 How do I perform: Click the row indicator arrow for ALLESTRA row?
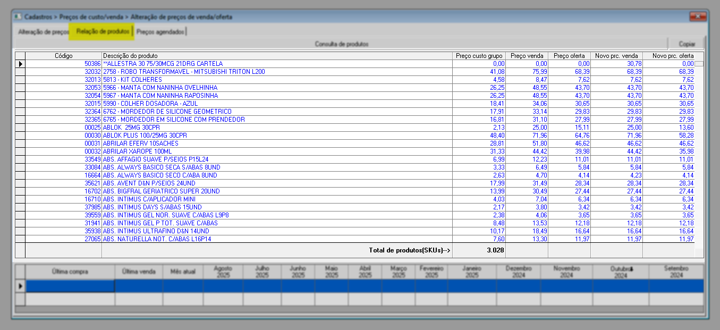click(20, 64)
